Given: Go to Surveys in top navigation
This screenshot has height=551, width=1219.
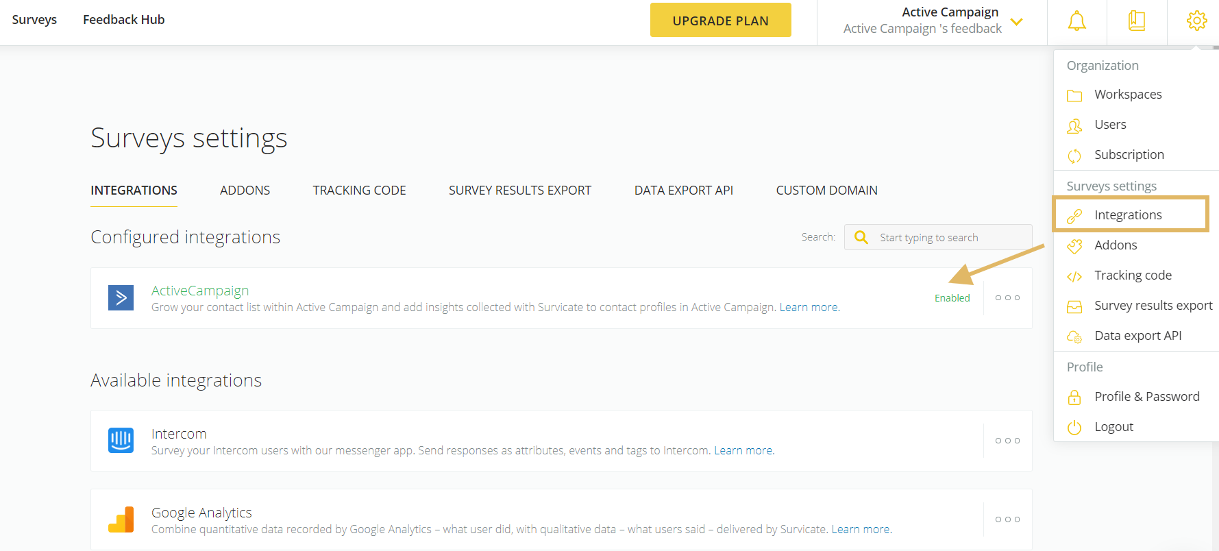Looking at the screenshot, I should (x=34, y=20).
